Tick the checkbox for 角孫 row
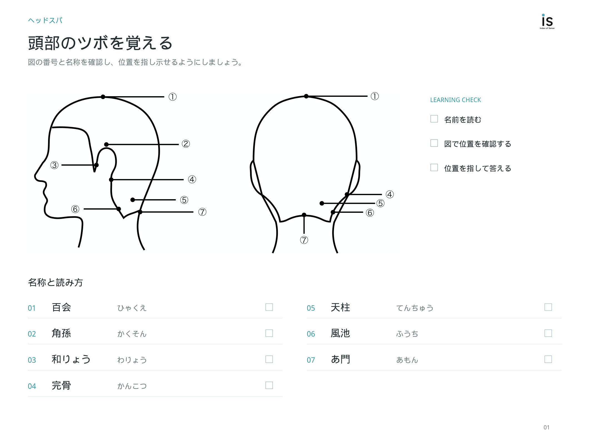 269,333
